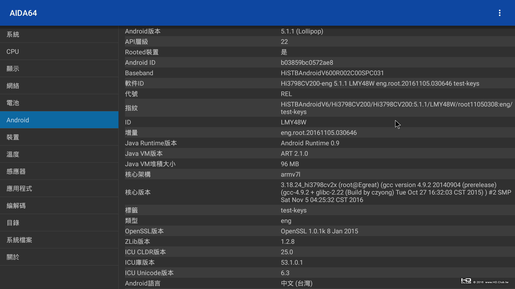515x289 pixels.
Task: Click the Android ID value row
Action: [x=307, y=63]
